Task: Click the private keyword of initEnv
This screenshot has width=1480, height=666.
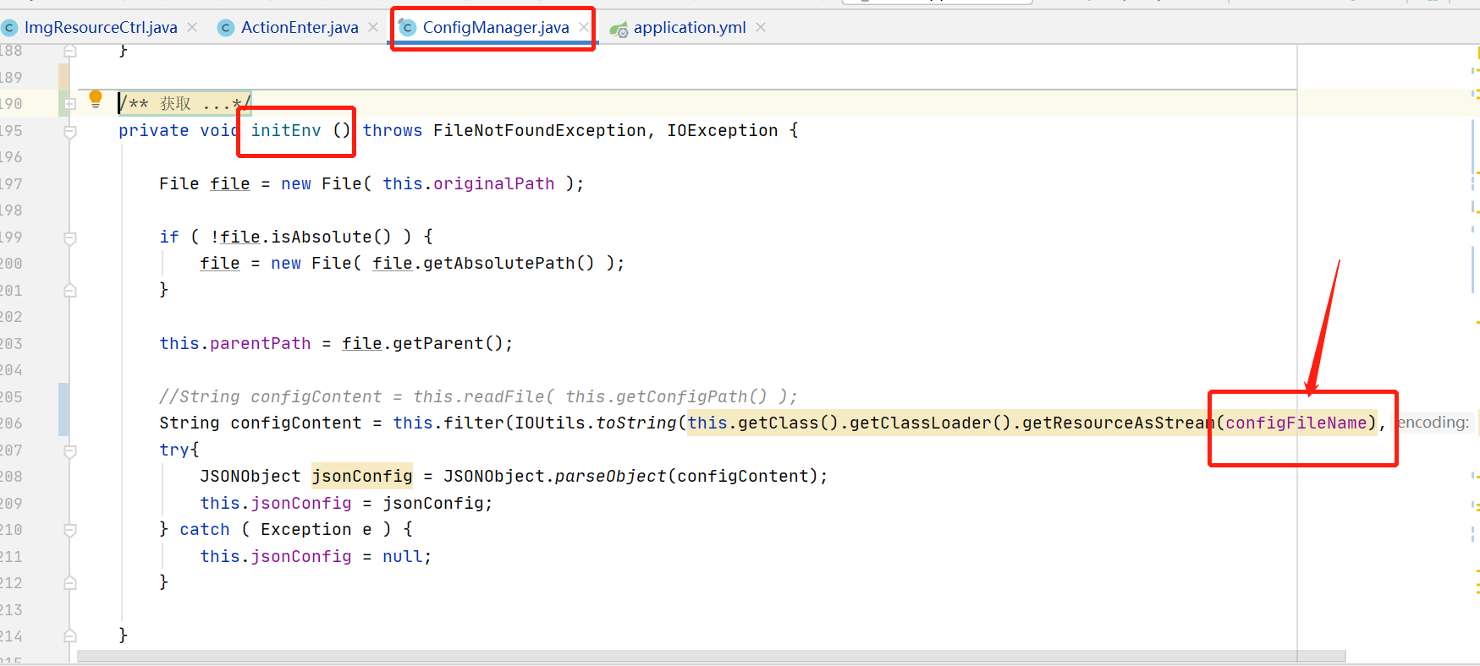Action: (x=154, y=131)
